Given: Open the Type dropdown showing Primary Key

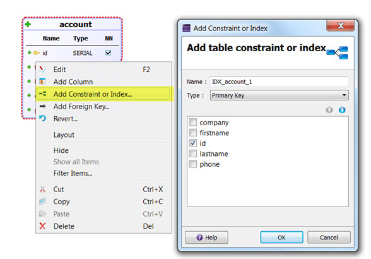Looking at the screenshot, I should 279,95.
